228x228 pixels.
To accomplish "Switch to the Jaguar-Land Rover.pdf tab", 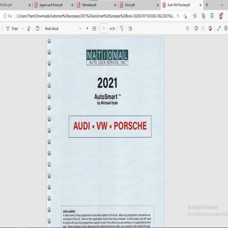I will (51, 5).
